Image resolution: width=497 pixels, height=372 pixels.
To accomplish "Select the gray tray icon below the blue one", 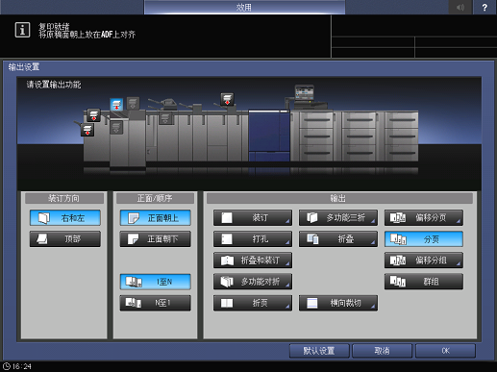I will (x=116, y=127).
